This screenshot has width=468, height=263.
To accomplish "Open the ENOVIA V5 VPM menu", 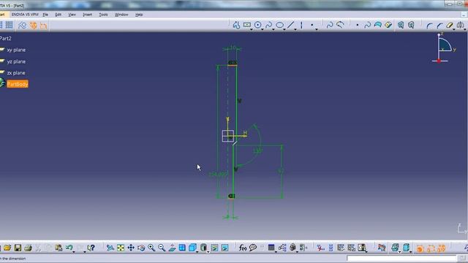I will [x=25, y=15].
